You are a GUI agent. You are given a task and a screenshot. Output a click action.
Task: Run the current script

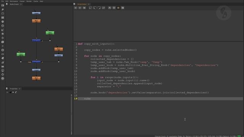click(x=103, y=8)
